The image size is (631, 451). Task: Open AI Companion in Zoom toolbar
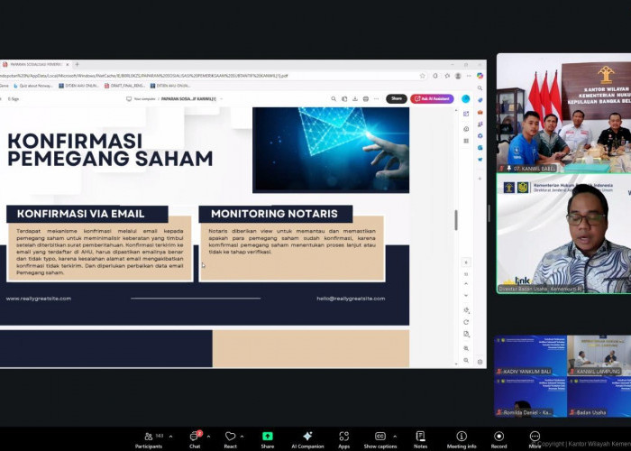point(307,440)
